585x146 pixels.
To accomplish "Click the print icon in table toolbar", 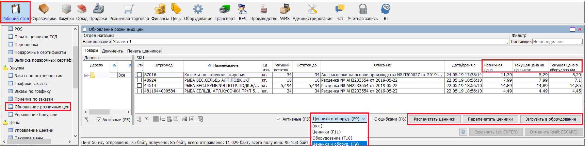I will click(x=184, y=119).
